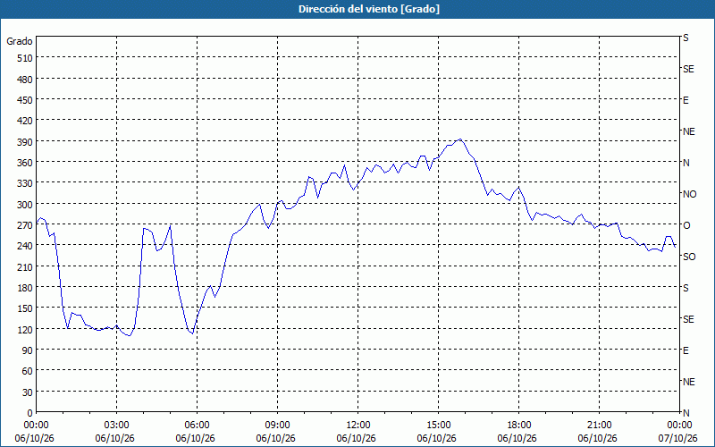Click the 510 value on degree axis

pyautogui.click(x=27, y=58)
